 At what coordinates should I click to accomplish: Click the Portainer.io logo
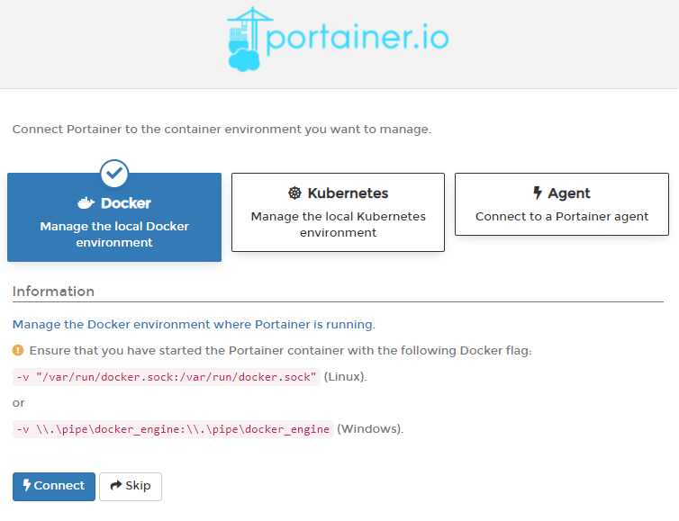(338, 39)
